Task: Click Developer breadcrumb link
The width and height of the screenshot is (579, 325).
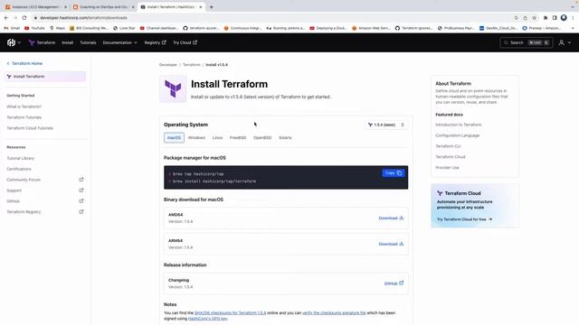Action: coord(168,65)
